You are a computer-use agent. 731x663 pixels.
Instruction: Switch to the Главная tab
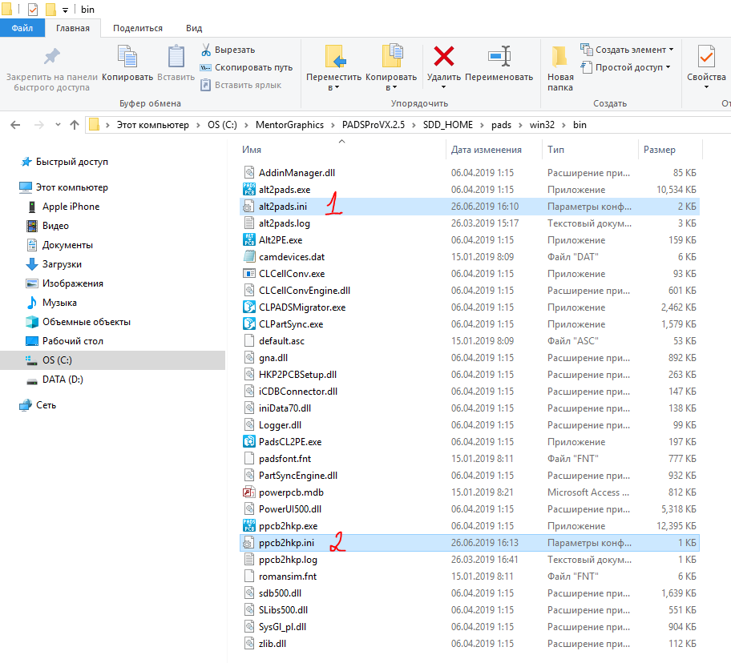coord(73,28)
